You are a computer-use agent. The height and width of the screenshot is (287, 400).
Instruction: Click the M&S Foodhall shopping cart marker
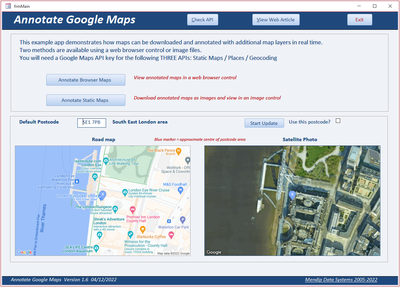tap(181, 191)
